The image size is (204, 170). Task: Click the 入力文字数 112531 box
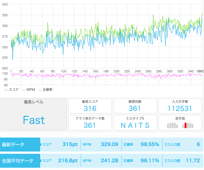point(180,106)
